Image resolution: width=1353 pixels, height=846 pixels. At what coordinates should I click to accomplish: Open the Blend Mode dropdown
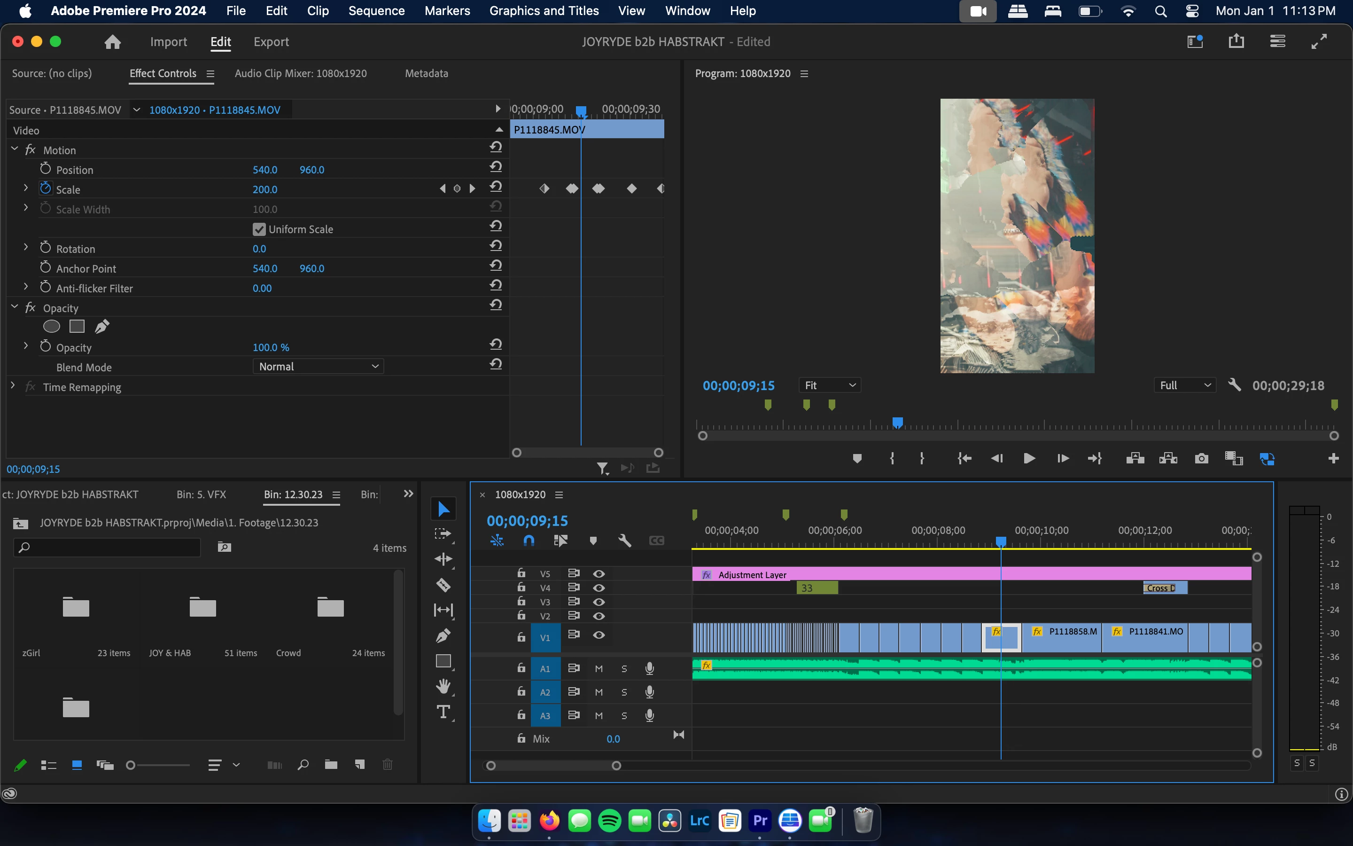click(x=318, y=367)
